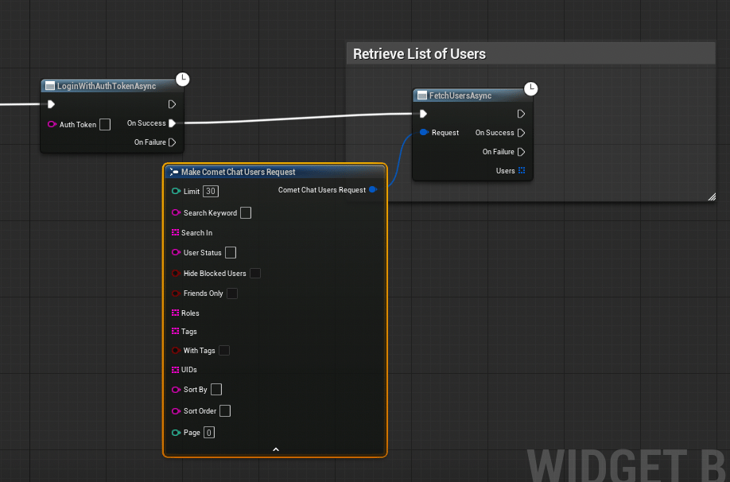Click the LoginWithAuthTokenAsync latent clock icon

point(183,80)
